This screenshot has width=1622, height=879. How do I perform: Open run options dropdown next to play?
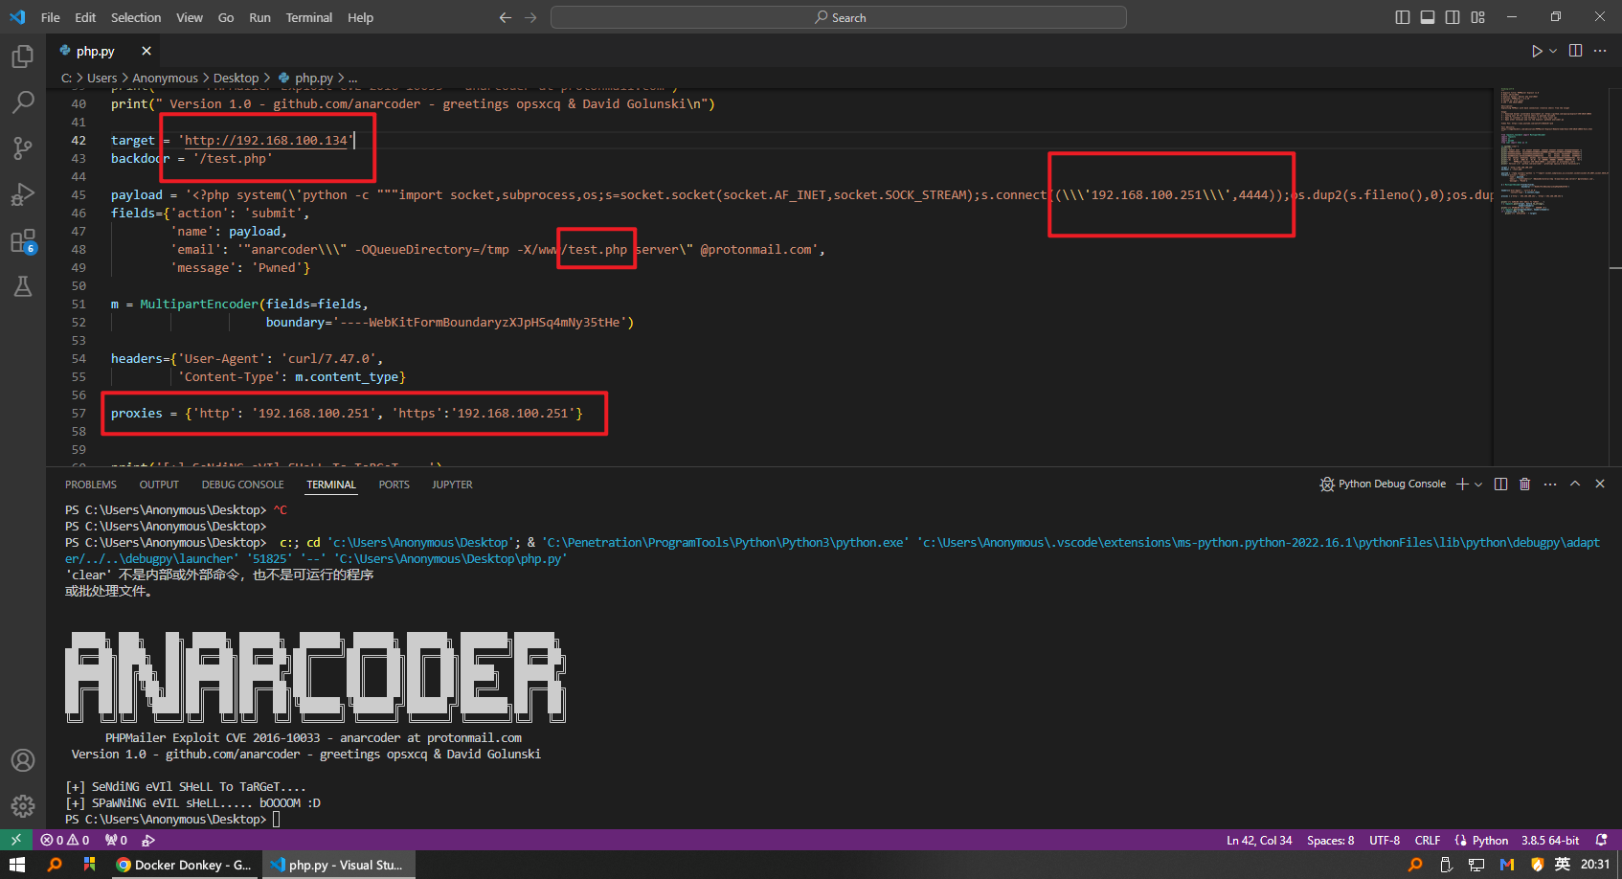[1553, 51]
